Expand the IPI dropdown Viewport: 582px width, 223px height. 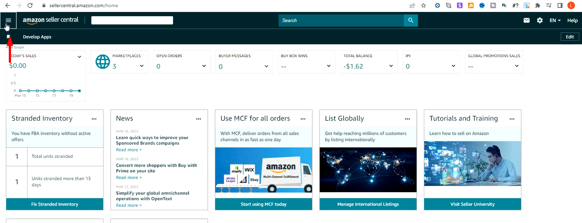coord(453,66)
